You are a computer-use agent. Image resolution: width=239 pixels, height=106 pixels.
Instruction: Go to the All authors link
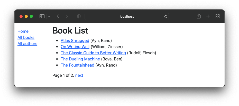(x=27, y=44)
